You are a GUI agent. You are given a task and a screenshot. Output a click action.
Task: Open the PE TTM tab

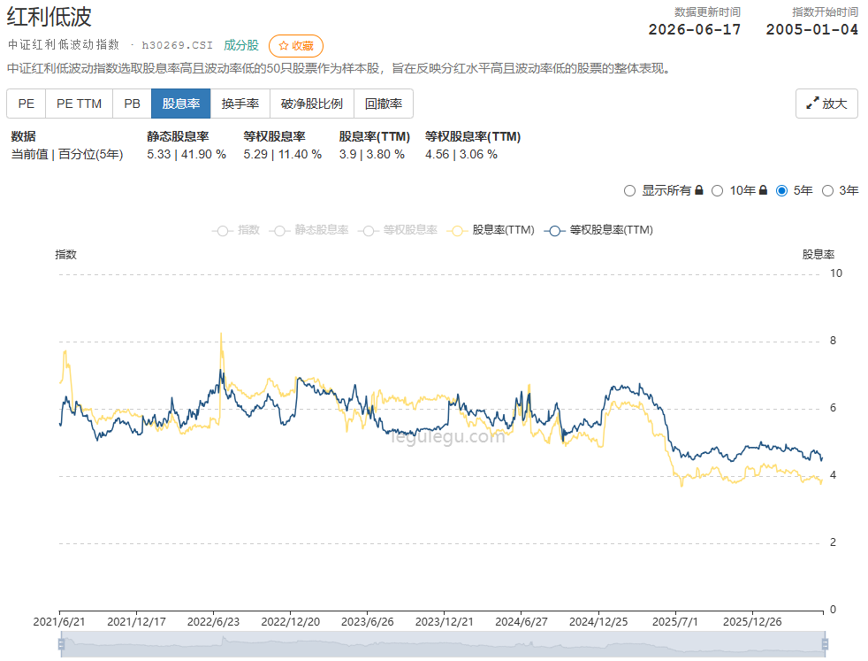[80, 104]
